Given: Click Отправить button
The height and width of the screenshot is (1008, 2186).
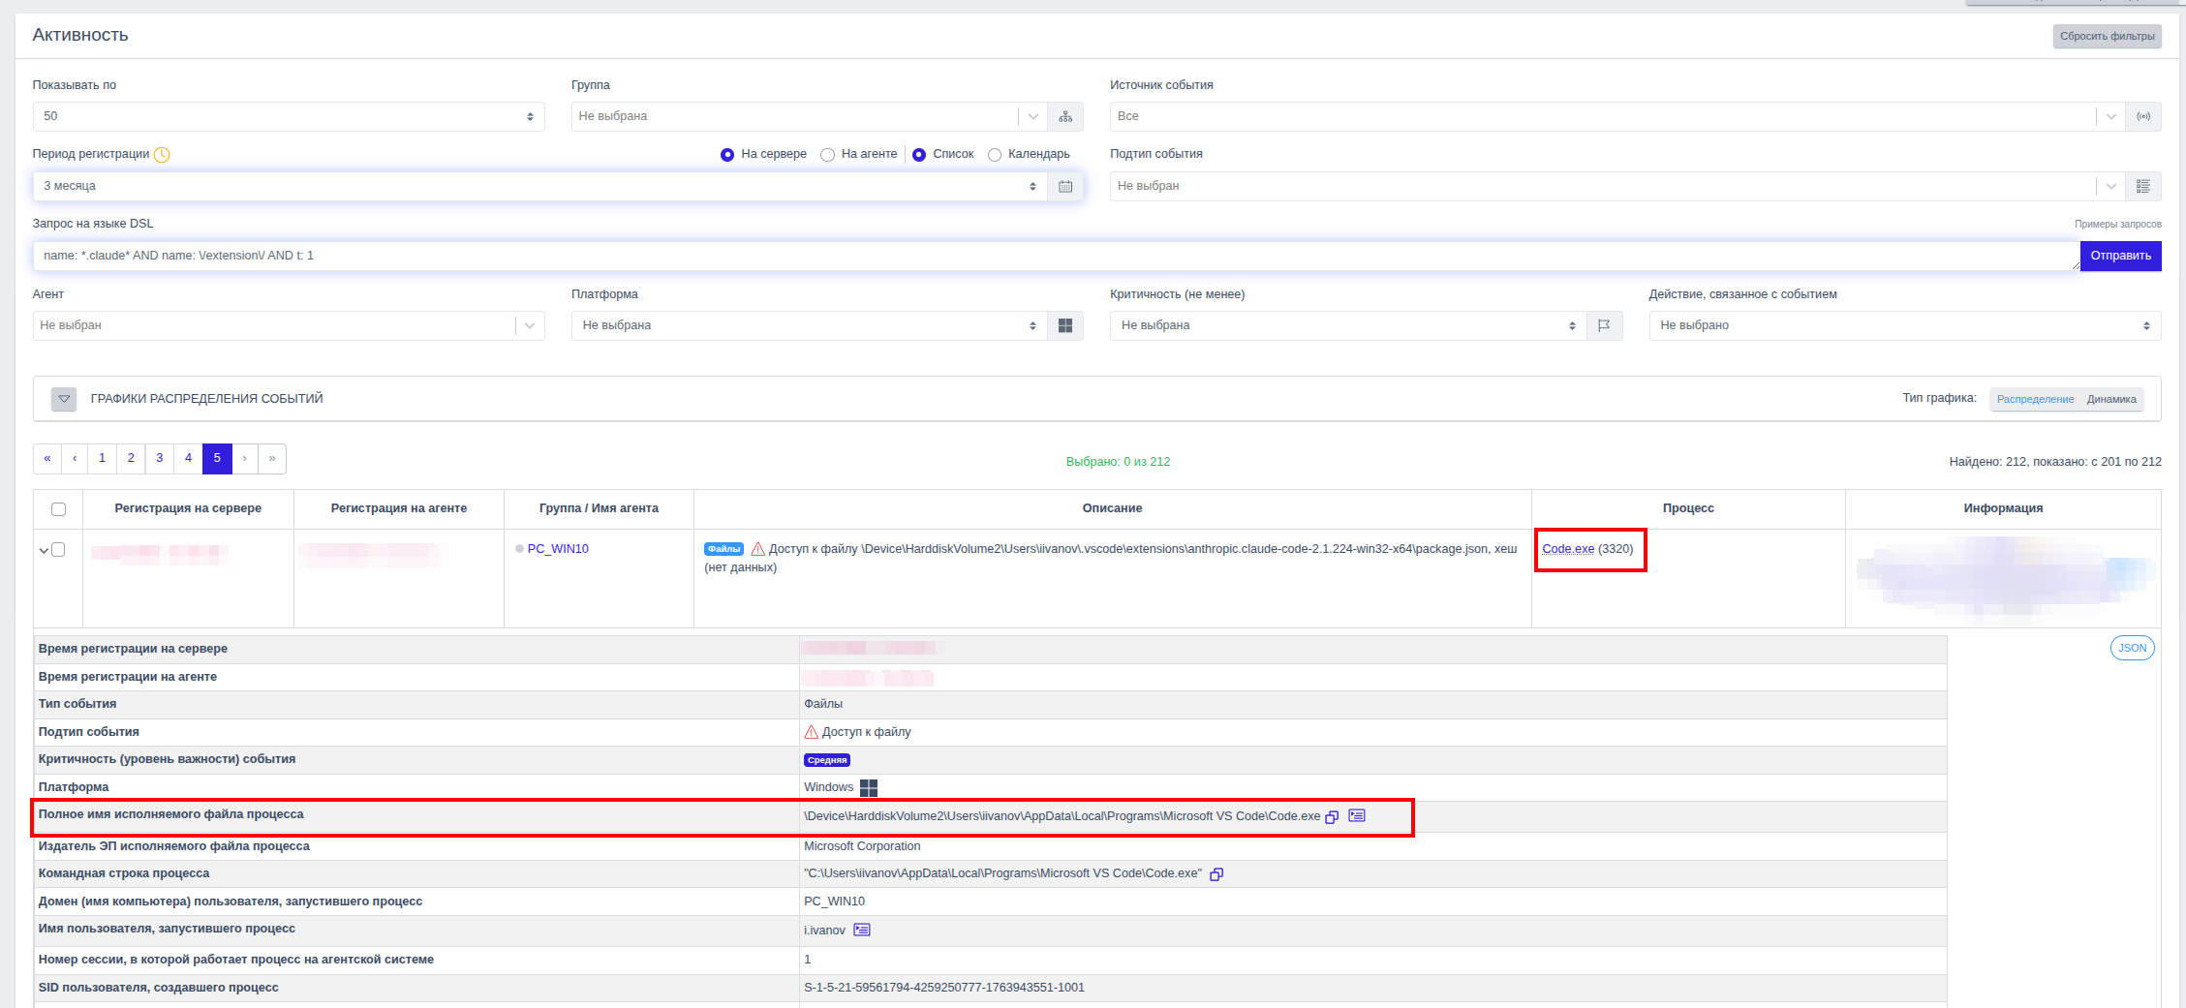Looking at the screenshot, I should [2120, 256].
